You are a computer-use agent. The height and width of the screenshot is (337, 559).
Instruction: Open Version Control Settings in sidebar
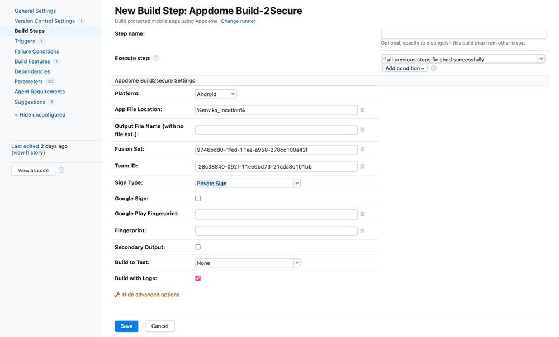tap(44, 21)
